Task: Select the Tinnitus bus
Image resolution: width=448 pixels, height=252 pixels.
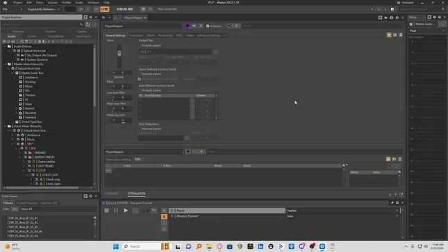Action: pos(30,95)
